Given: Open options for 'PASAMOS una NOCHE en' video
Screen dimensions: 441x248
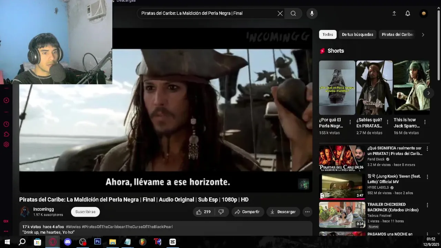Looking at the screenshot, I should coord(427,234).
